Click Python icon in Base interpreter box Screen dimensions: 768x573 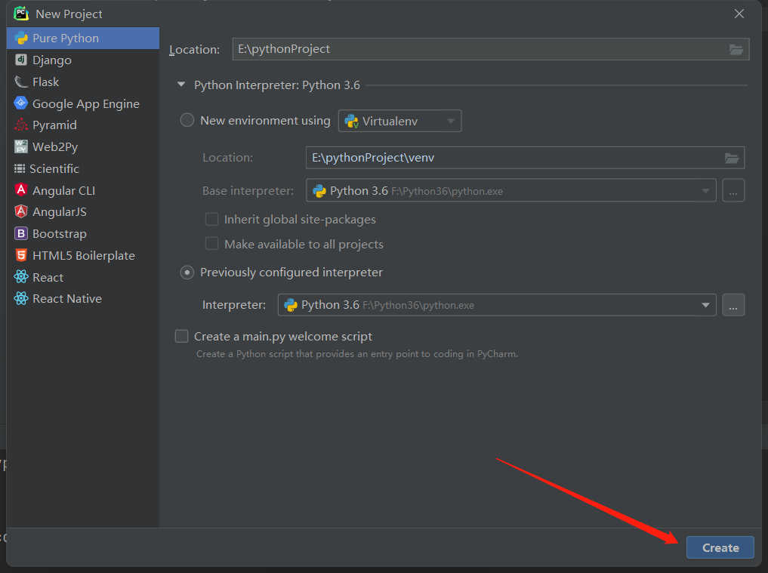pyautogui.click(x=319, y=191)
